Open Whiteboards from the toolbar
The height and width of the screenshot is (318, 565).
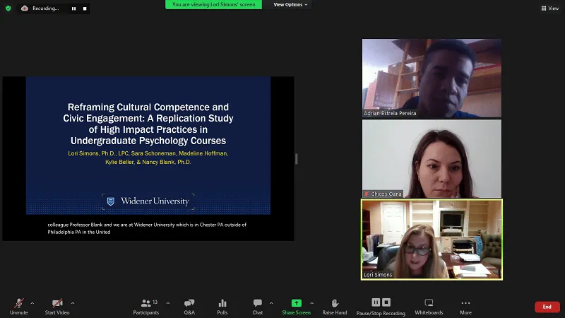pyautogui.click(x=429, y=305)
